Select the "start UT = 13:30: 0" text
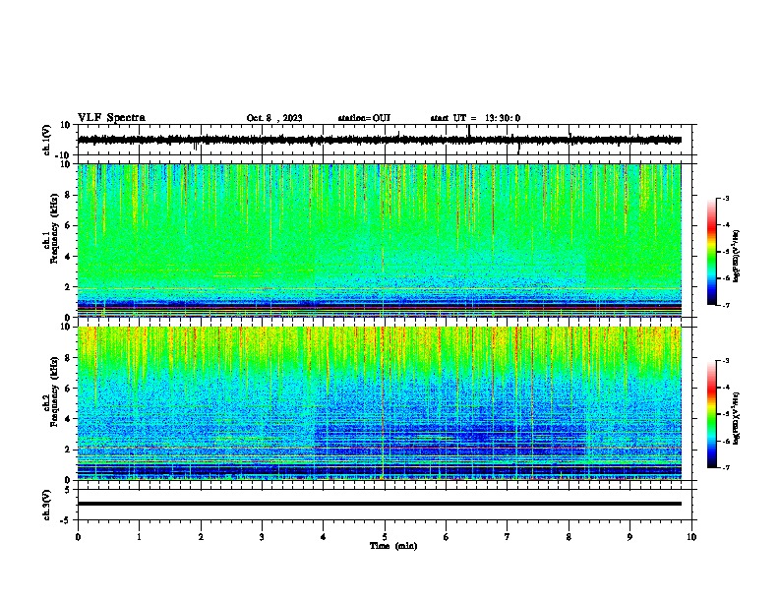 [475, 118]
